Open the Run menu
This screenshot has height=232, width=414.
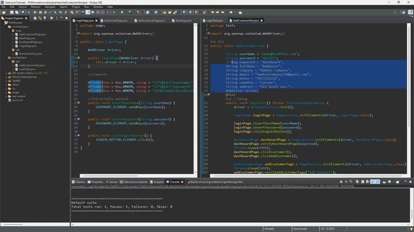click(x=87, y=7)
